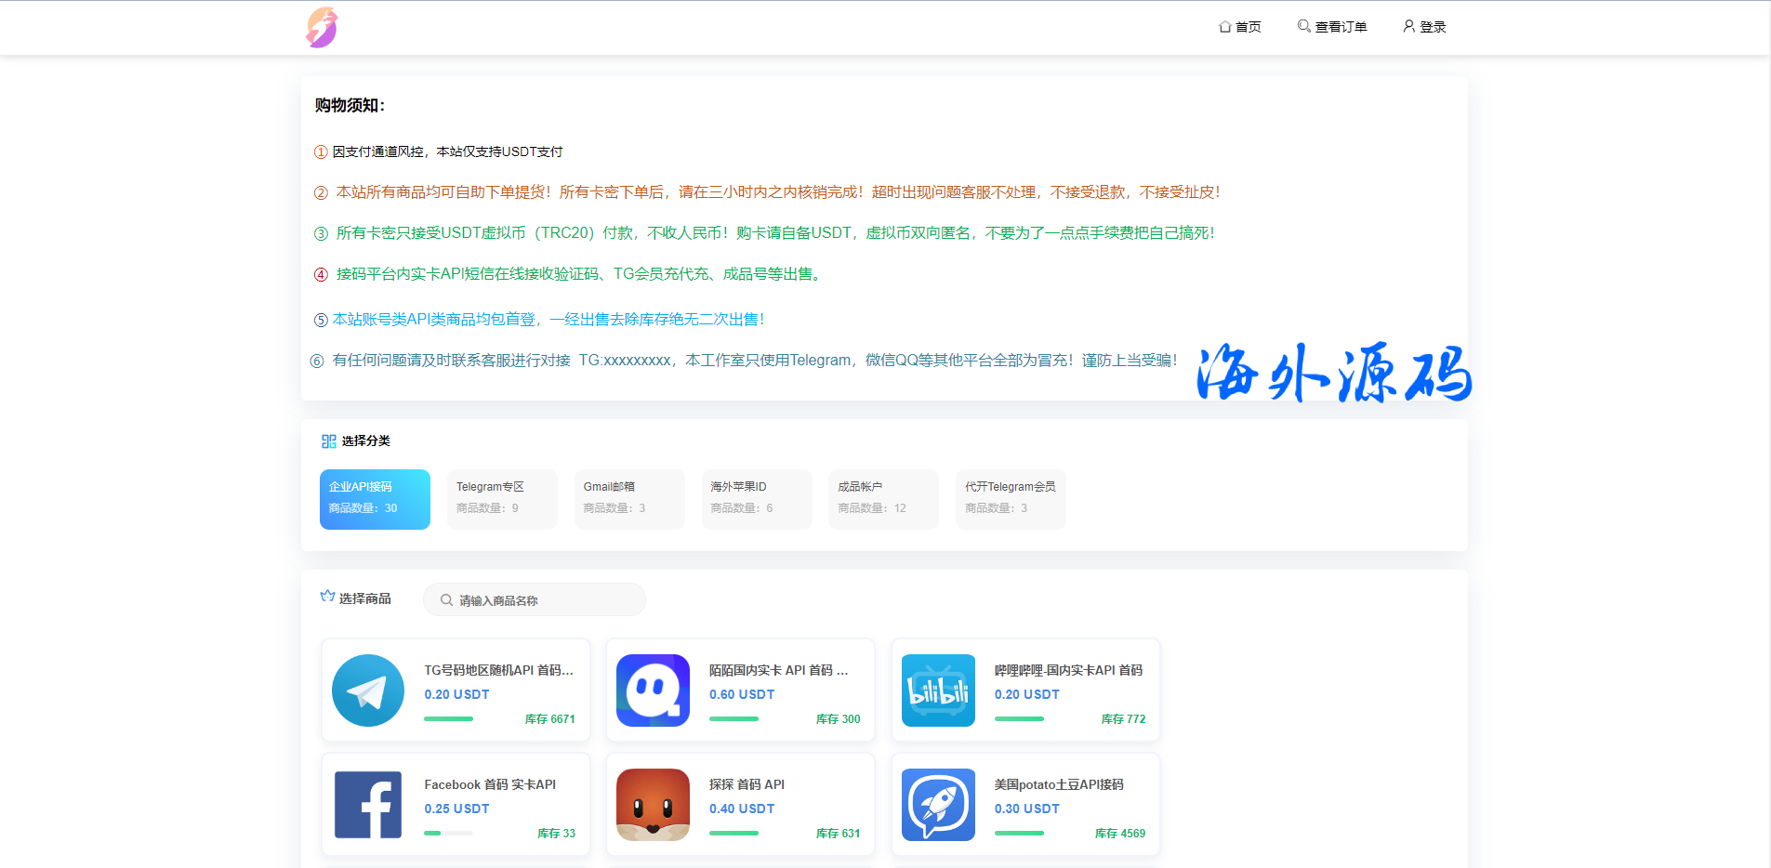Open 查看订单 in top navigation
Viewport: 1771px width, 868px height.
coord(1332,27)
